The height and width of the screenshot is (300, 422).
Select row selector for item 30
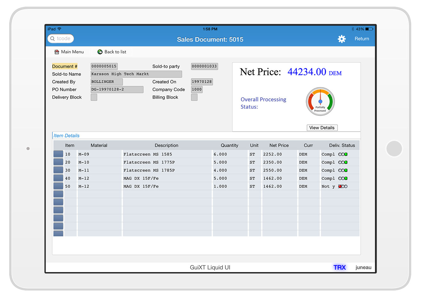tap(58, 170)
